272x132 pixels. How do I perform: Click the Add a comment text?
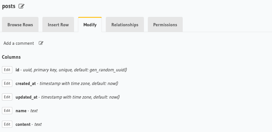19,43
